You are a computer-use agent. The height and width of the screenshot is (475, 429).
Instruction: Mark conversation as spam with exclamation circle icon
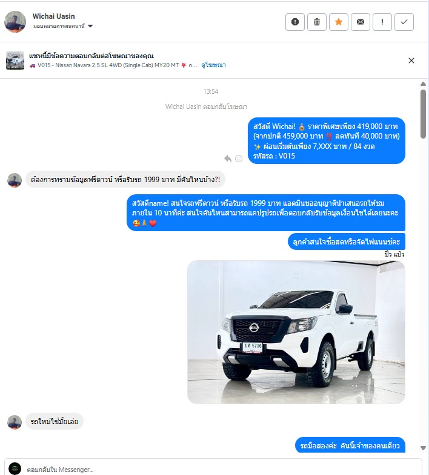coord(295,22)
